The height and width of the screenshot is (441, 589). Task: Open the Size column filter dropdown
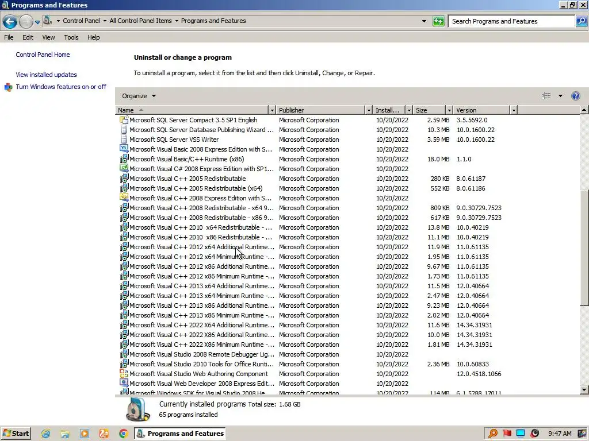449,110
